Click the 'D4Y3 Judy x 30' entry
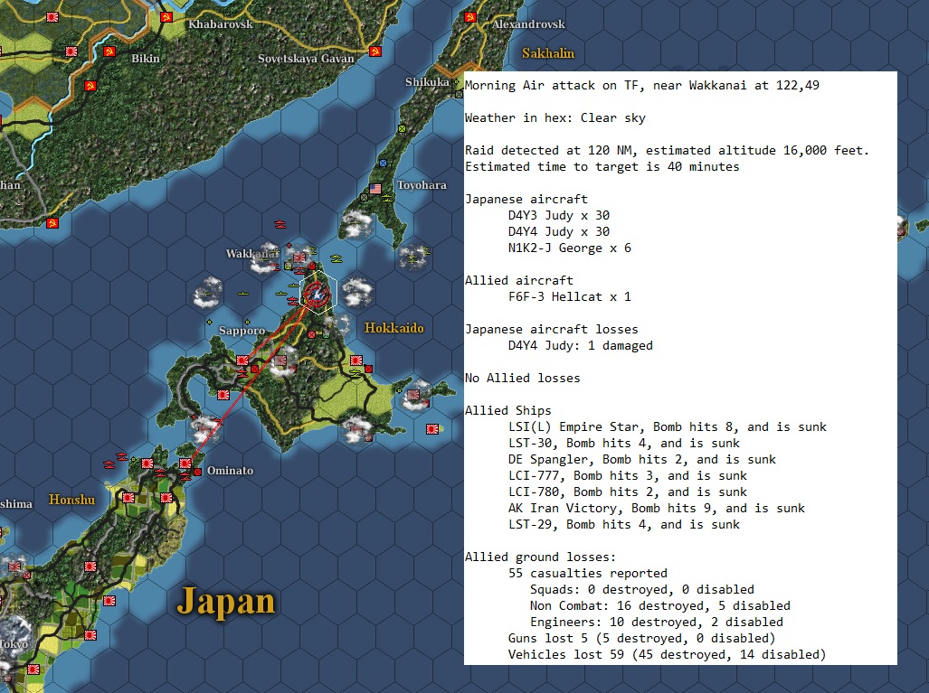Screen dimensions: 929x693 [559, 215]
